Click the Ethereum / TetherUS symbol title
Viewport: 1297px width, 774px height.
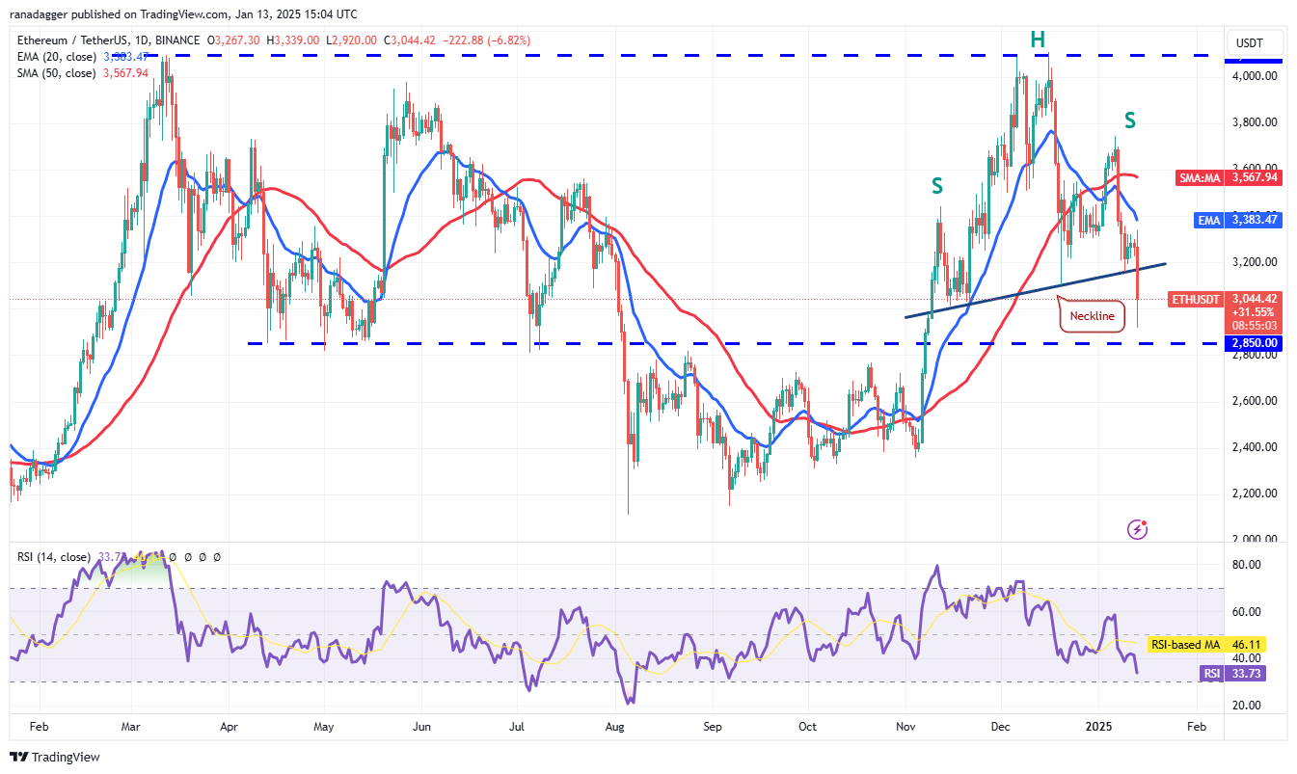110,40
